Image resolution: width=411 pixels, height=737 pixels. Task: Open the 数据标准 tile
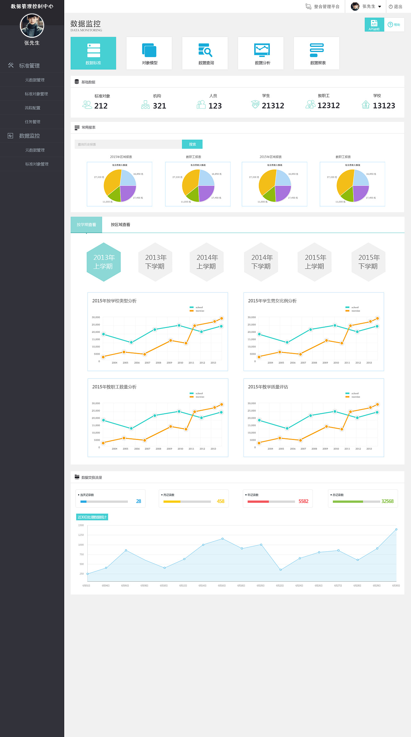(x=93, y=53)
